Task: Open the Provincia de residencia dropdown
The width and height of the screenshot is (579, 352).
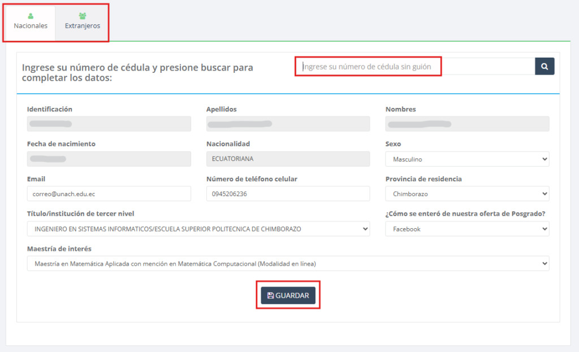Action: coord(467,194)
